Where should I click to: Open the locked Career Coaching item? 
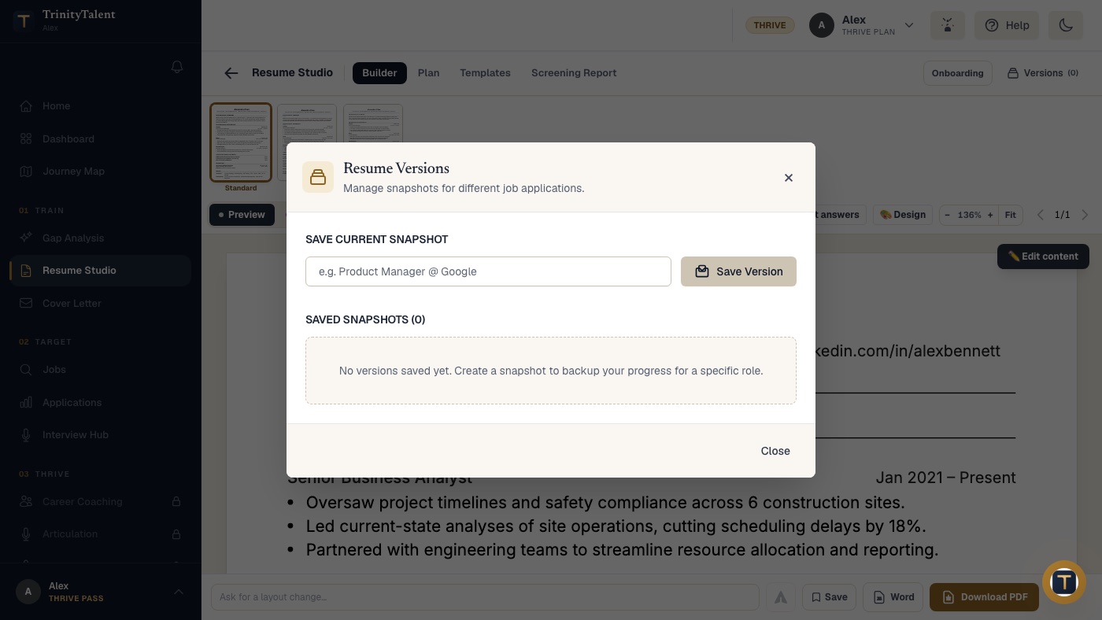(x=101, y=501)
